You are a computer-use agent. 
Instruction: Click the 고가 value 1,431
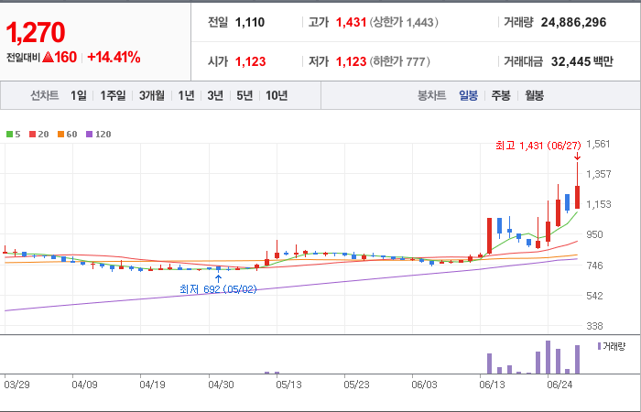351,22
